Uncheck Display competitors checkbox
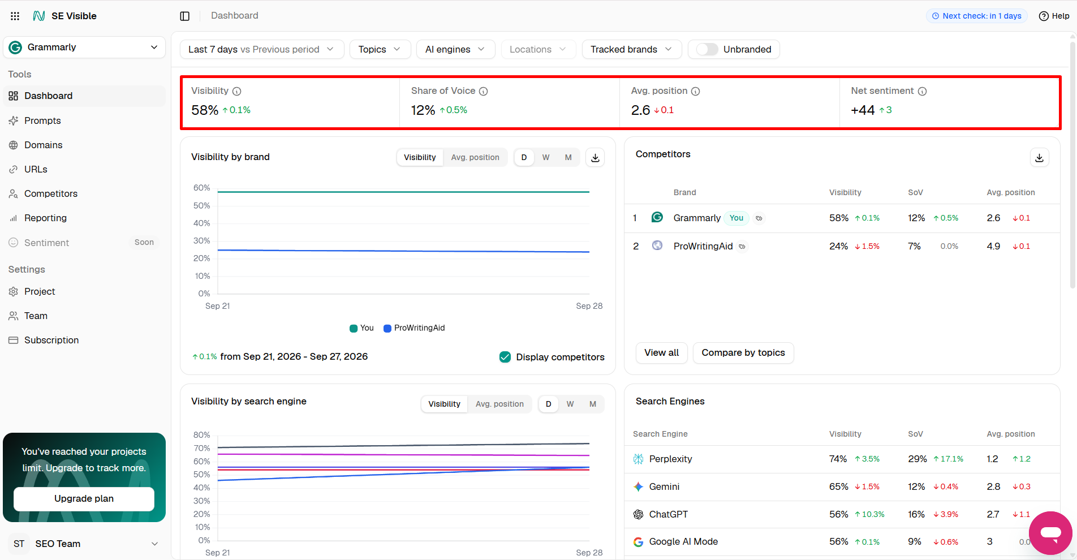Viewport: 1077px width, 560px height. coord(505,357)
